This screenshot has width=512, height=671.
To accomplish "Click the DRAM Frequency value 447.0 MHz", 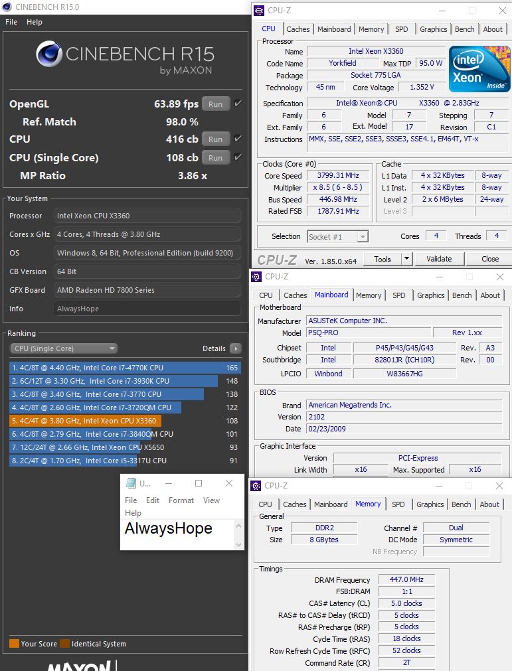I will [406, 579].
